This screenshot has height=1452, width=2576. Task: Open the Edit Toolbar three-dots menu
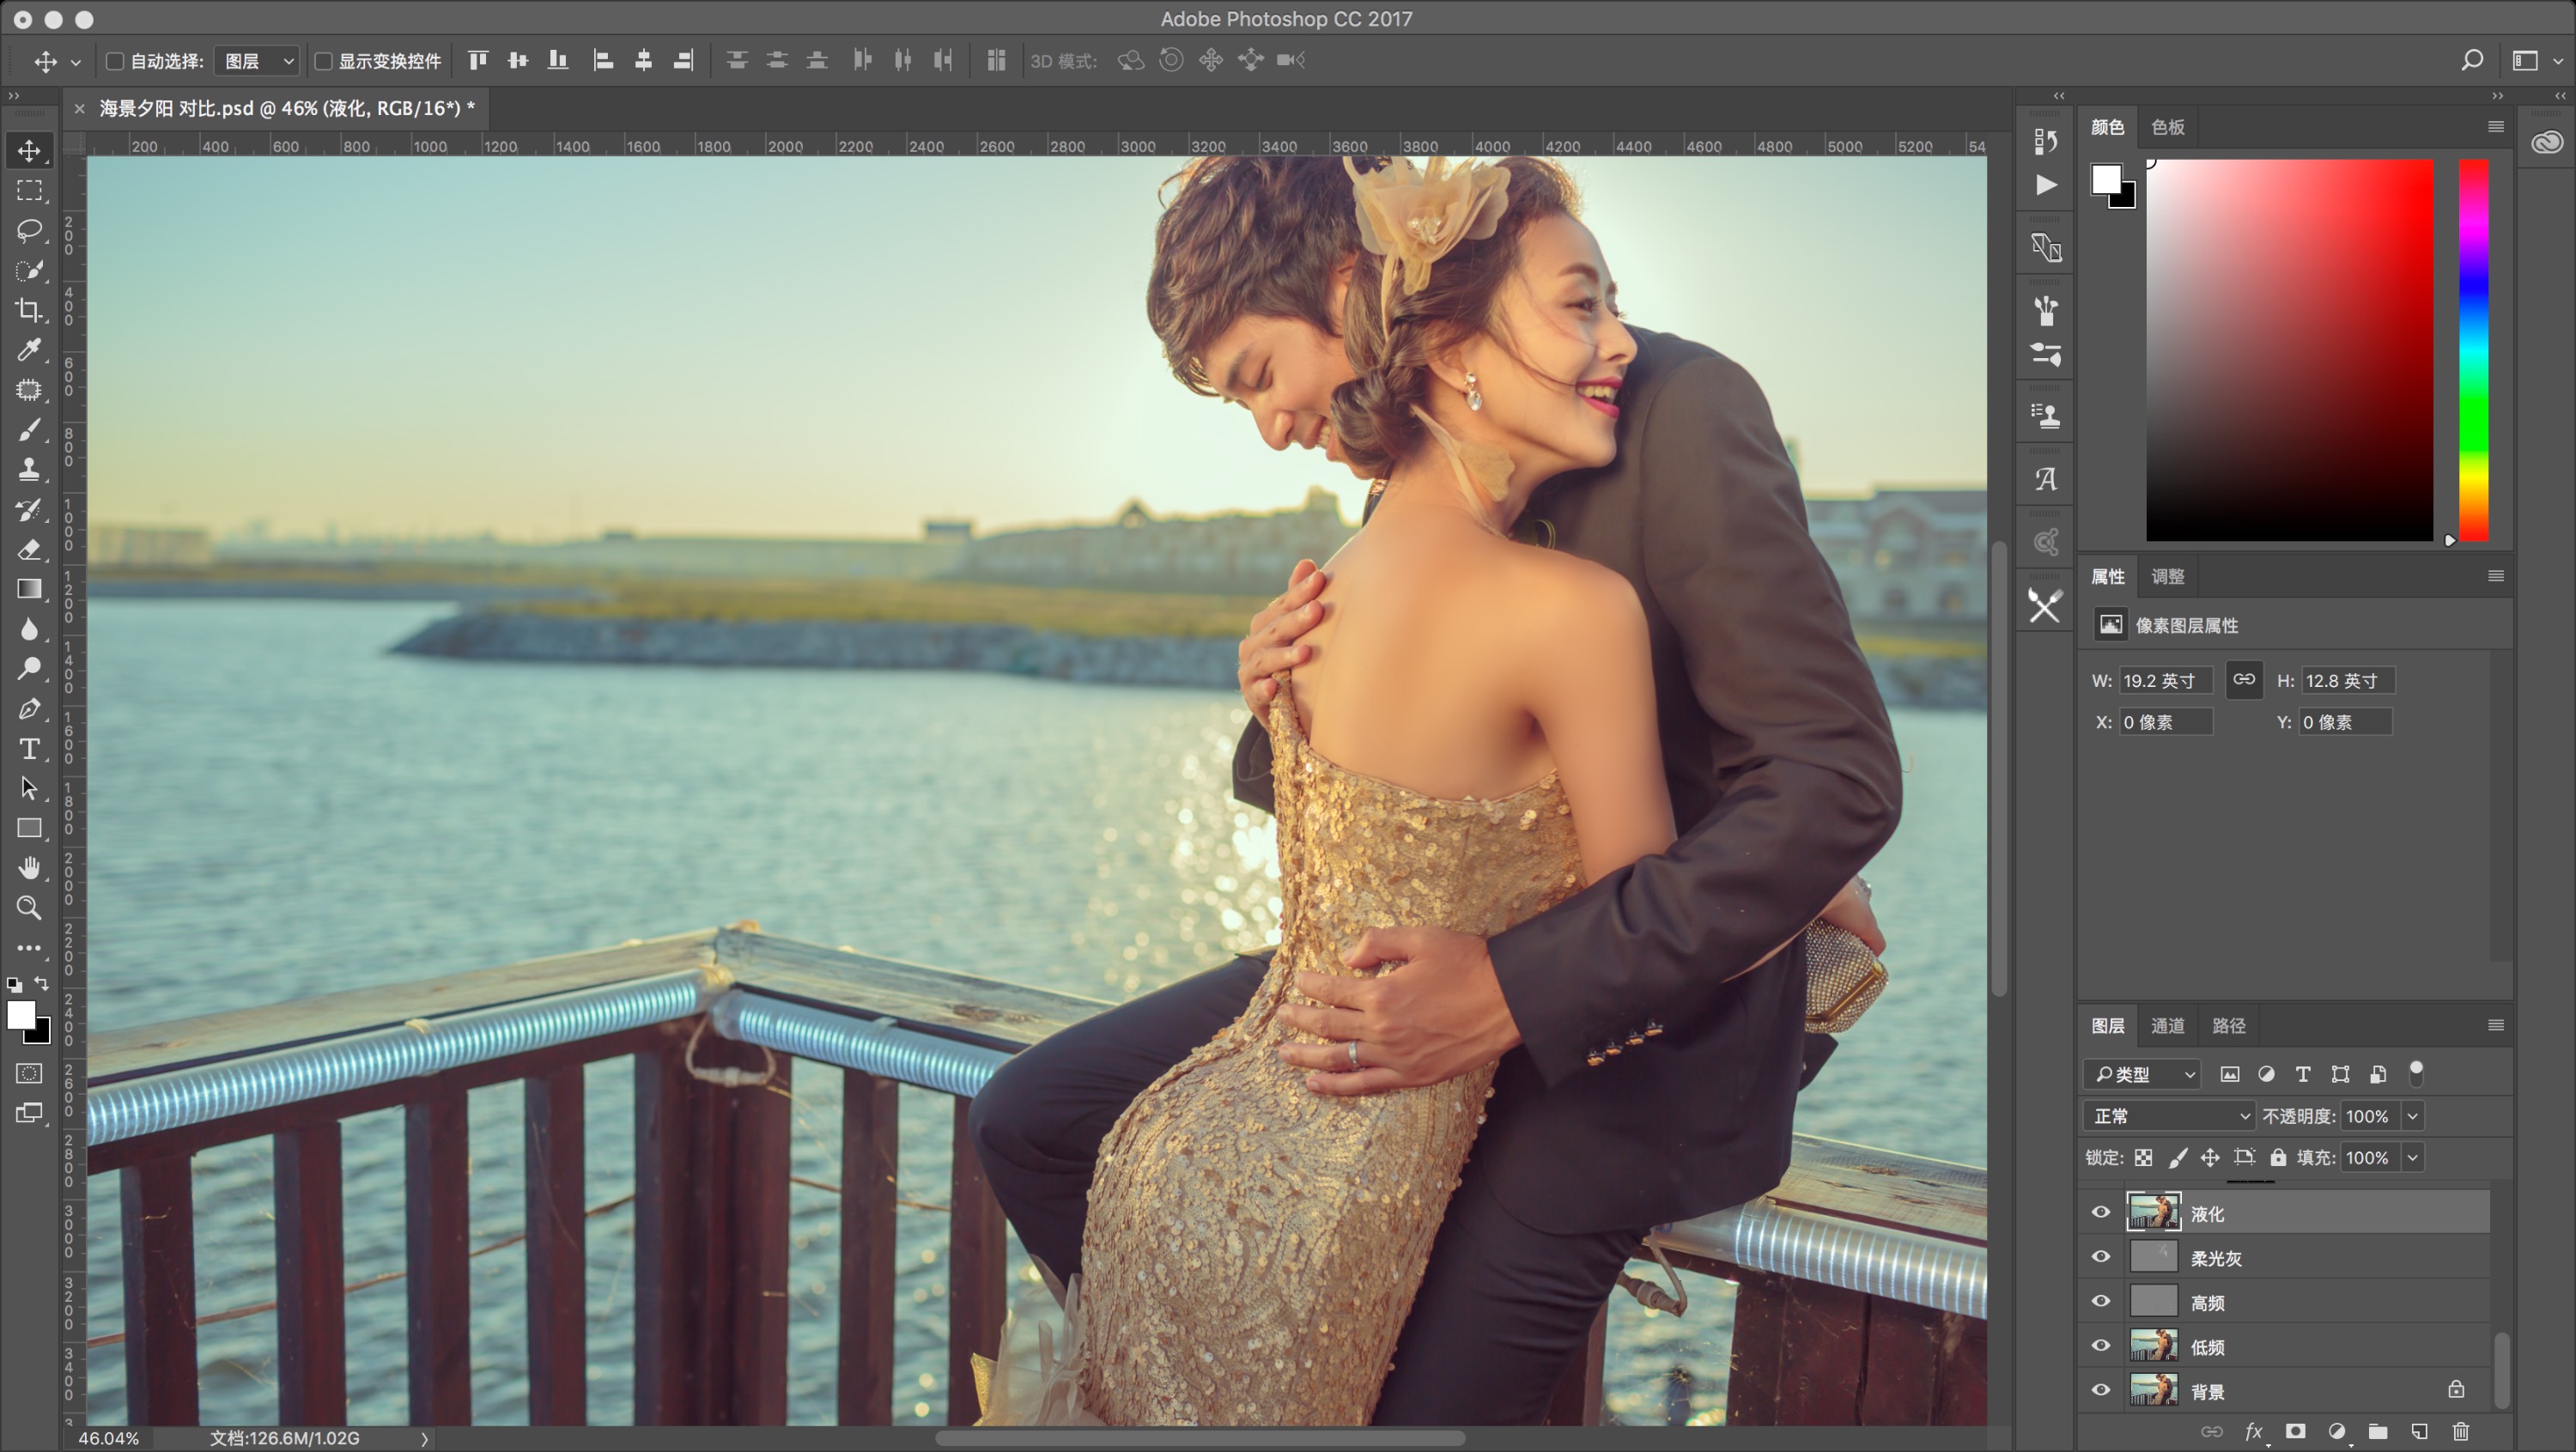(x=29, y=947)
